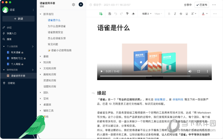Open the 资源知识库 entry
This screenshot has height=139, width=223.
(x=50, y=80)
